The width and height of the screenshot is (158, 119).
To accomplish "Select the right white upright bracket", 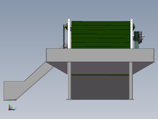I will click(x=131, y=34).
